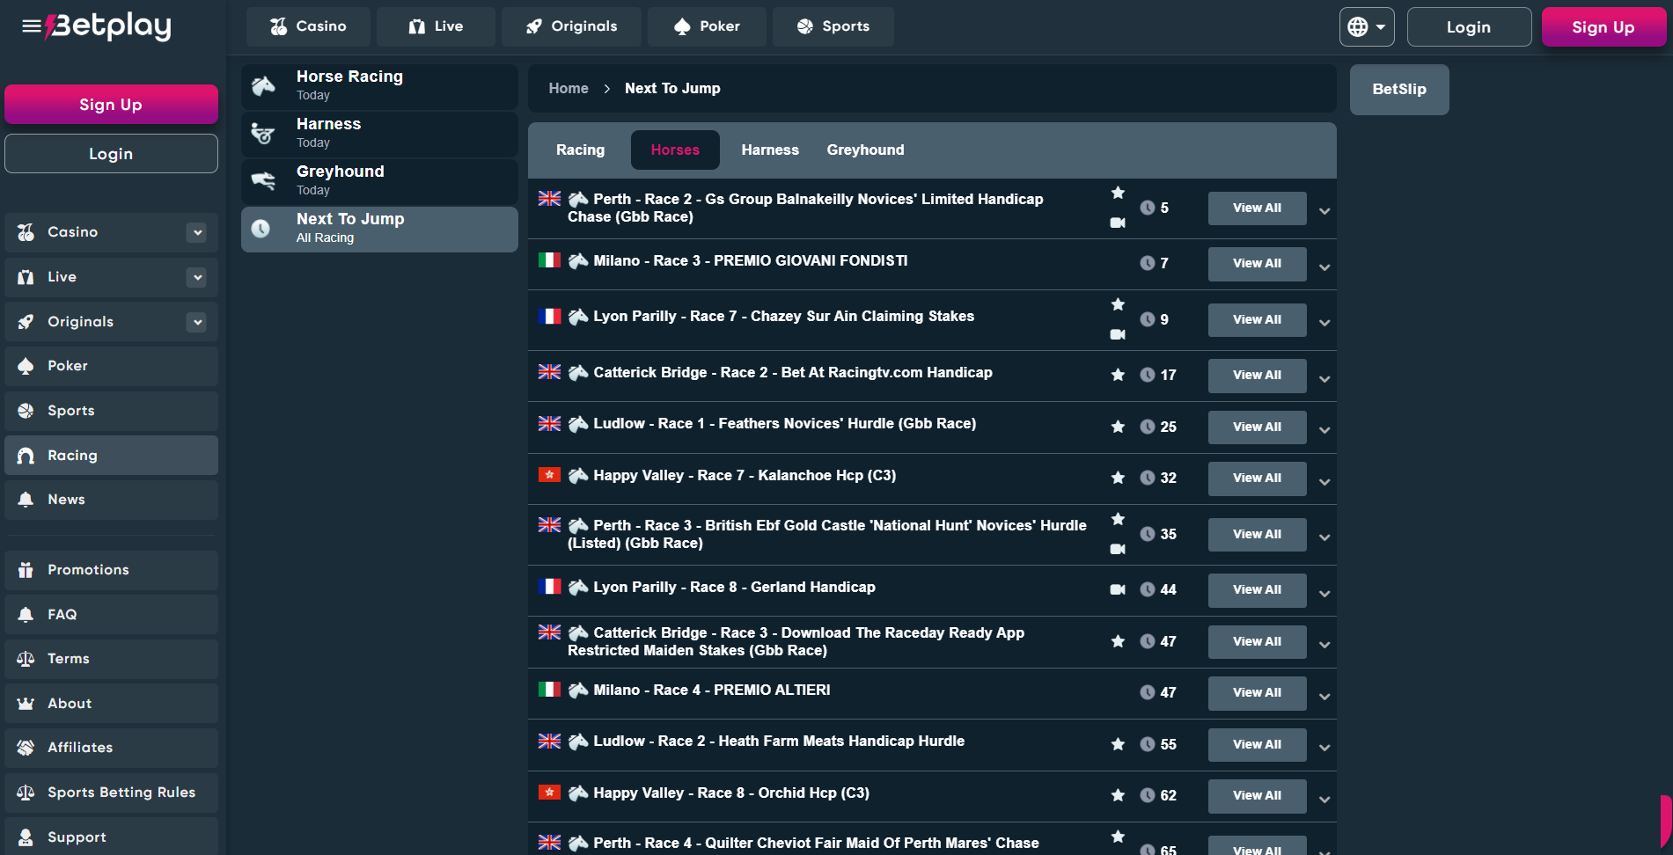Open Originals in top navigation
The height and width of the screenshot is (855, 1673).
(571, 26)
